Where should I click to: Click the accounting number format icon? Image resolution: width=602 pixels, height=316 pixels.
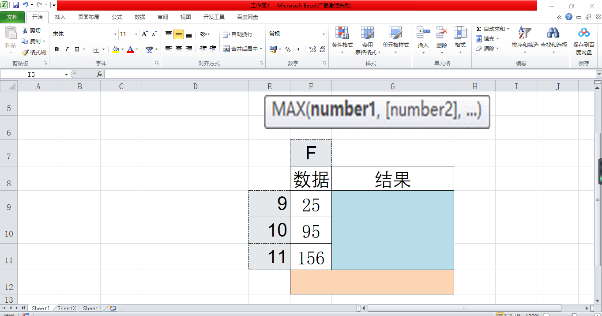click(273, 49)
